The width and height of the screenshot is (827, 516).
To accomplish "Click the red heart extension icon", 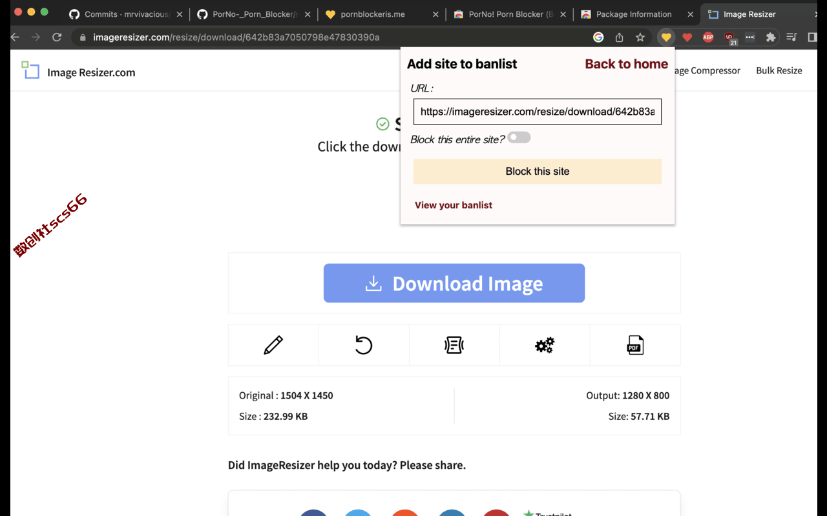I will (687, 37).
